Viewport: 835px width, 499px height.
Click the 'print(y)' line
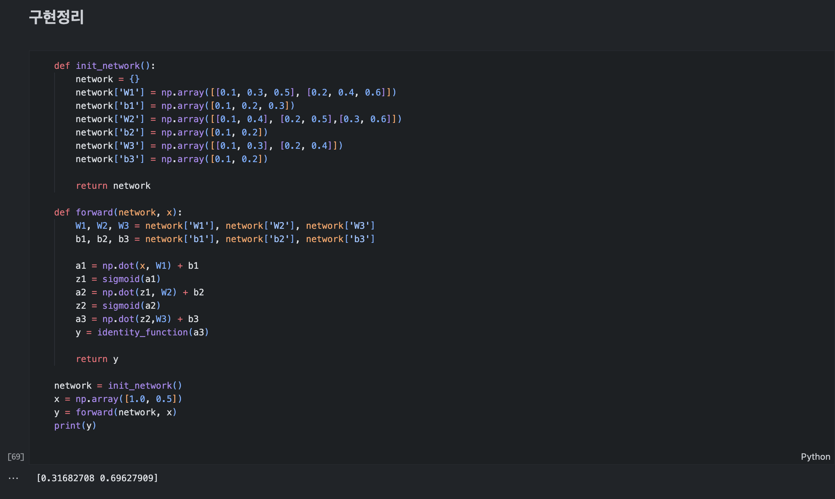(x=75, y=426)
